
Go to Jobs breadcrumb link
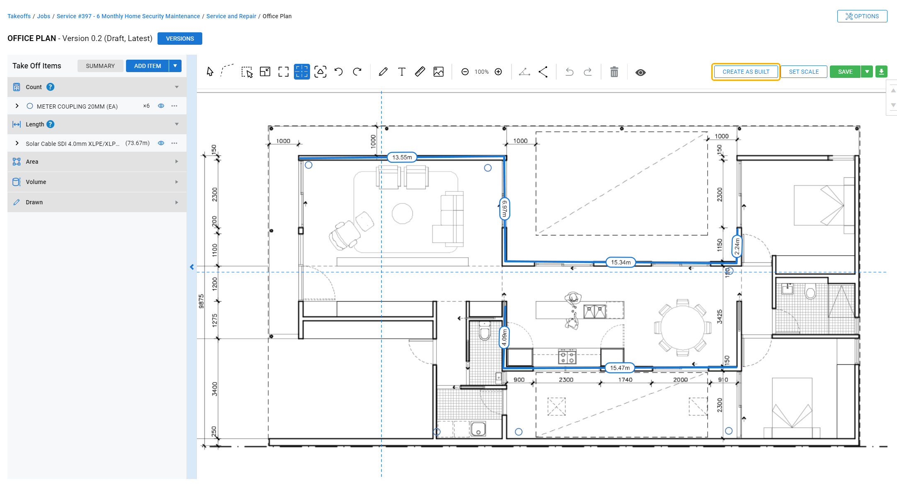coord(44,16)
